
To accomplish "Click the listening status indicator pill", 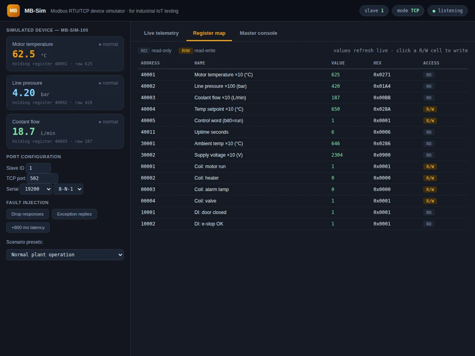I will click(x=448, y=11).
